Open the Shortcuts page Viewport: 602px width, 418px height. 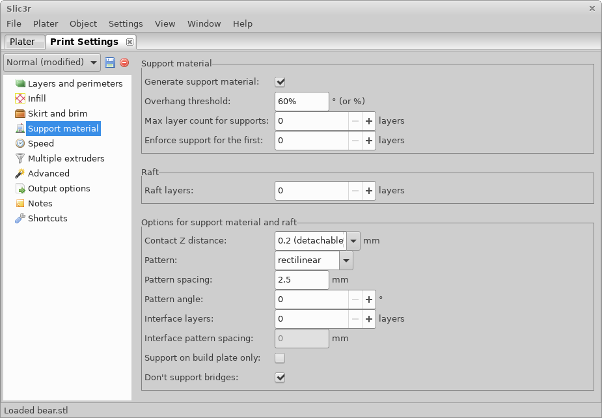click(48, 218)
